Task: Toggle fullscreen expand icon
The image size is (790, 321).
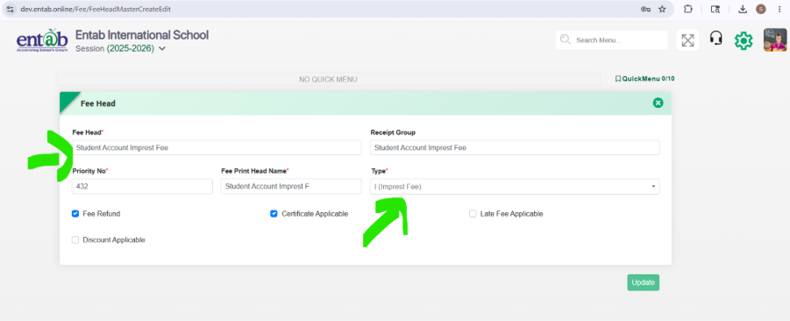Action: [687, 40]
